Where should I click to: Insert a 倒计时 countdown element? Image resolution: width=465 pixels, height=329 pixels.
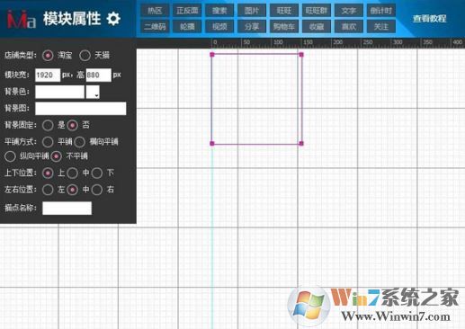[x=381, y=11]
